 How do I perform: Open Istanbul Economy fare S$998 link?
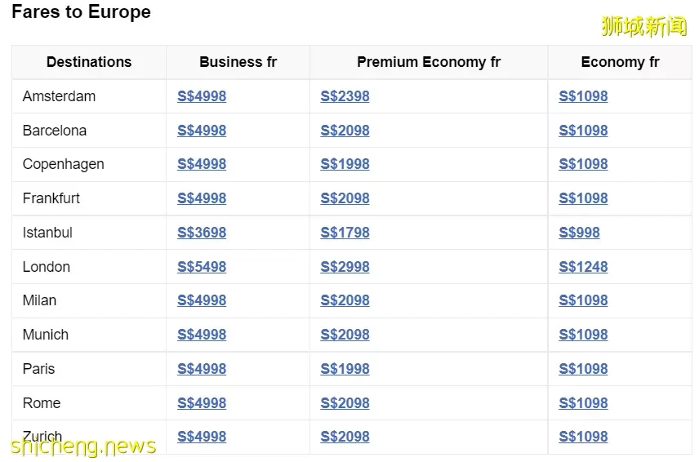(579, 233)
